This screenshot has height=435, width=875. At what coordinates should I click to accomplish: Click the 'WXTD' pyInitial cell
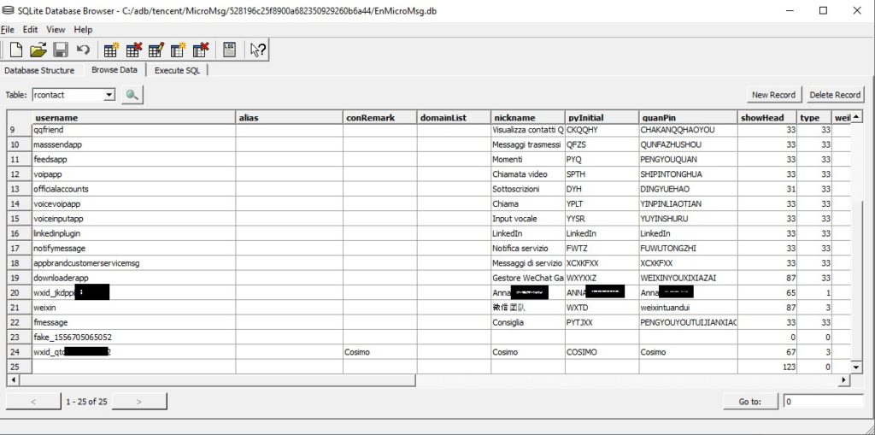coord(602,307)
